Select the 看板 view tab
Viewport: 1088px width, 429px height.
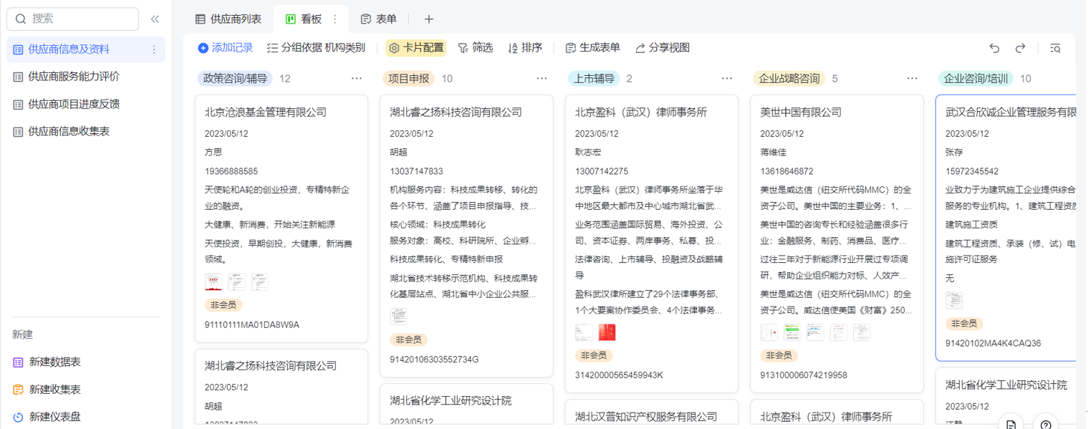(304, 19)
